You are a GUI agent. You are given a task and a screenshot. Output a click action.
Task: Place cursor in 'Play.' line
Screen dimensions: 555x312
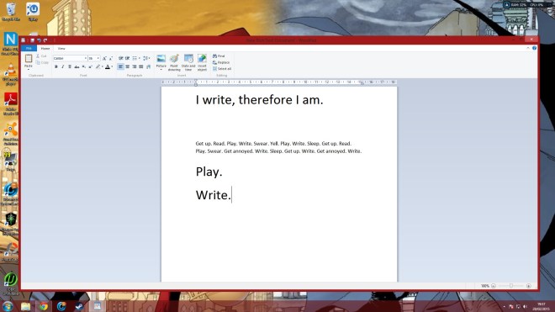pyautogui.click(x=209, y=172)
